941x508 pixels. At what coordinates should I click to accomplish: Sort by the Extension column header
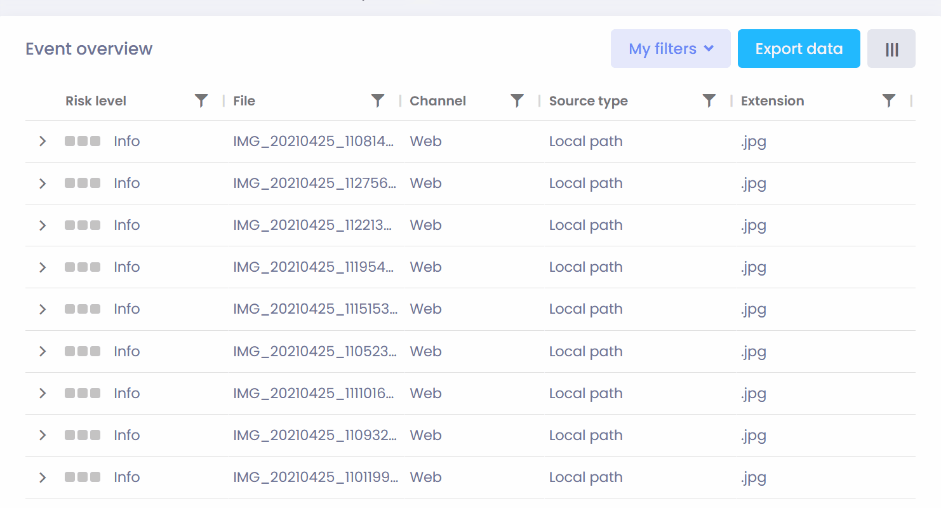click(x=772, y=101)
